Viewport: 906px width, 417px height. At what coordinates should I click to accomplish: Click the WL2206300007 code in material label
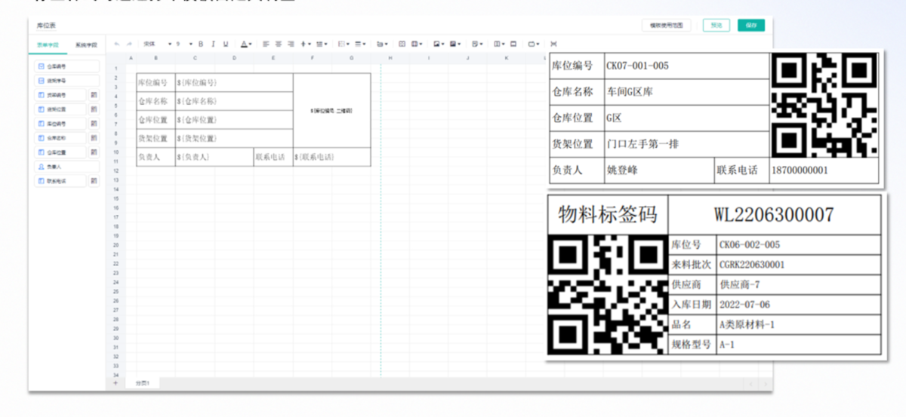coord(774,215)
